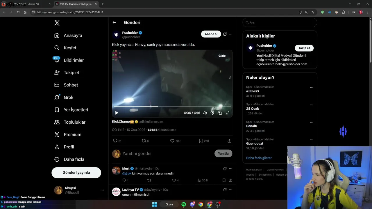Toggle picture-in-picture for video
Screen dimensions: 372x209
[x=220, y=113]
